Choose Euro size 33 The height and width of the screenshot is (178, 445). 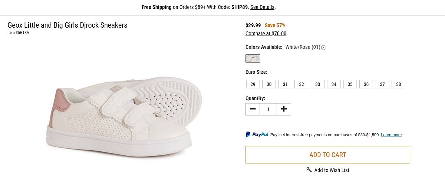[317, 84]
